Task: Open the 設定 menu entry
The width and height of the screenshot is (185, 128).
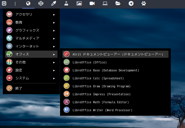Action: click(31, 70)
